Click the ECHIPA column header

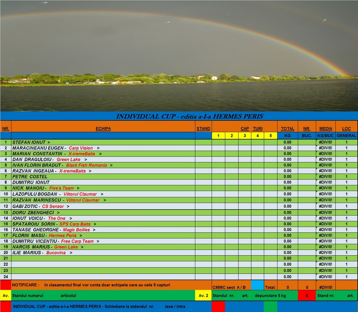pyautogui.click(x=103, y=128)
